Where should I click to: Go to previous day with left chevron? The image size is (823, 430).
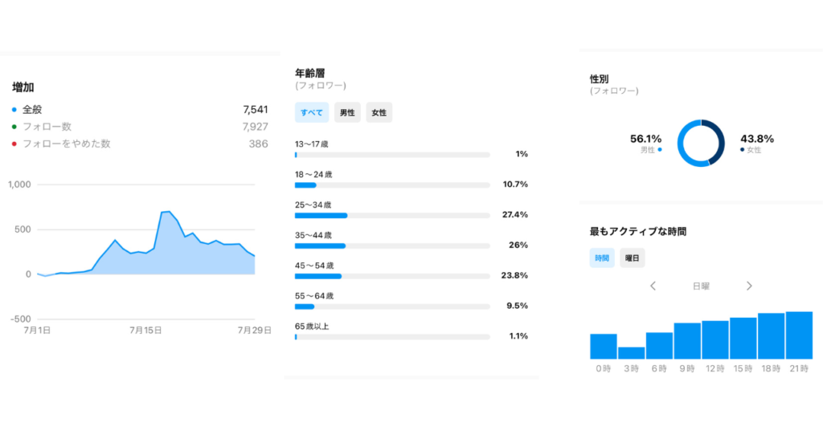[x=653, y=286]
